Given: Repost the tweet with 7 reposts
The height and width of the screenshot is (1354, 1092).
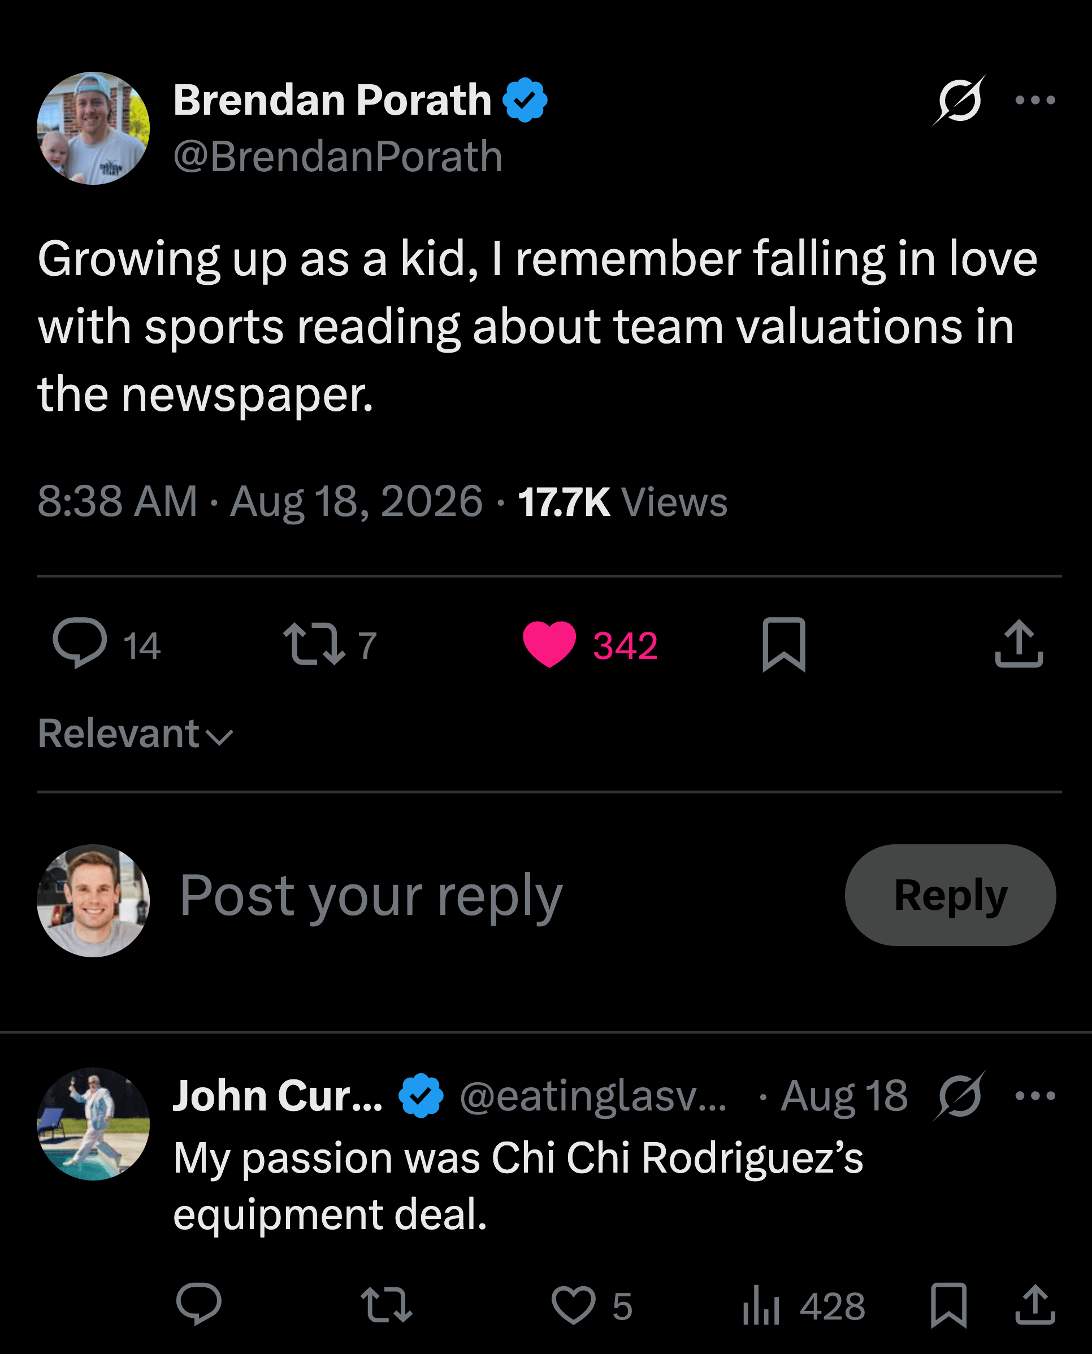Looking at the screenshot, I should click(x=330, y=644).
